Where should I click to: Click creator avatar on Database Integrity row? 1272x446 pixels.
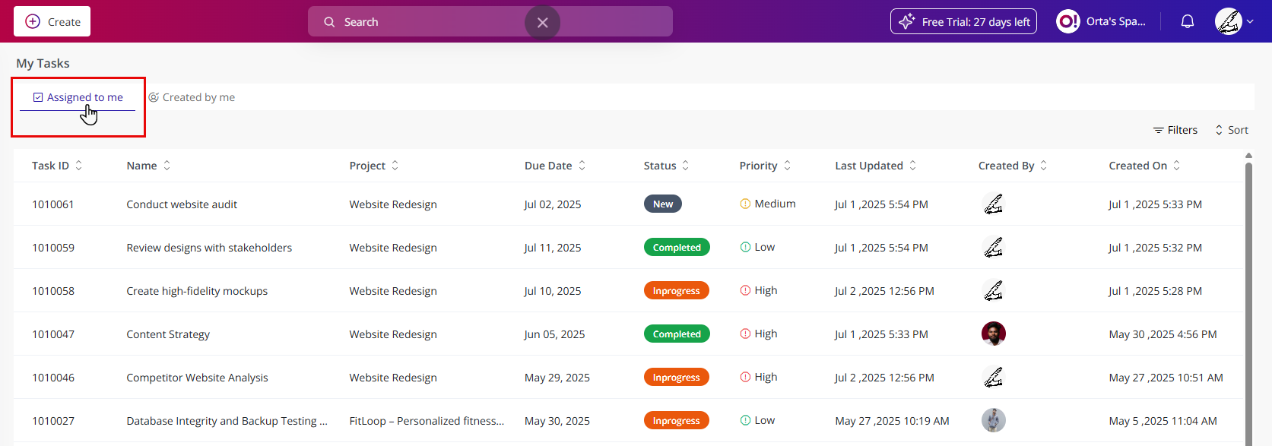[993, 420]
